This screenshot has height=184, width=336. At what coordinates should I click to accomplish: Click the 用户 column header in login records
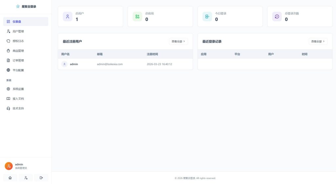(x=271, y=54)
